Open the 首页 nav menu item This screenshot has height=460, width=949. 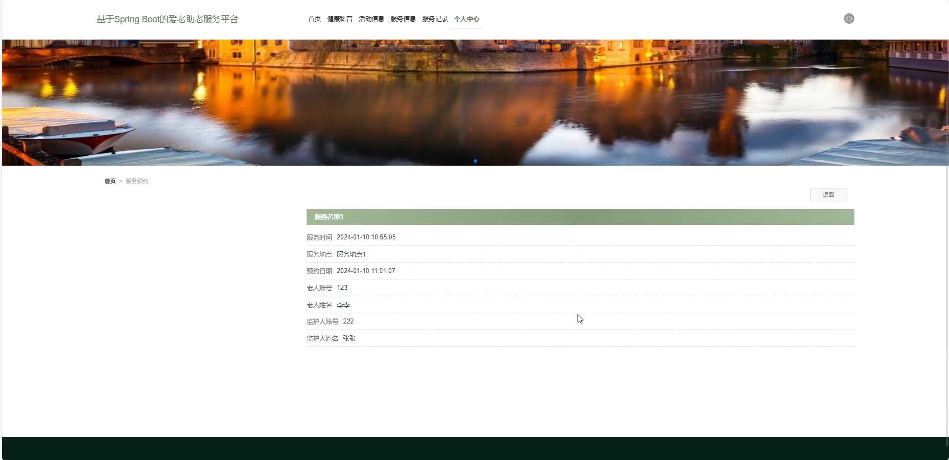coord(315,19)
